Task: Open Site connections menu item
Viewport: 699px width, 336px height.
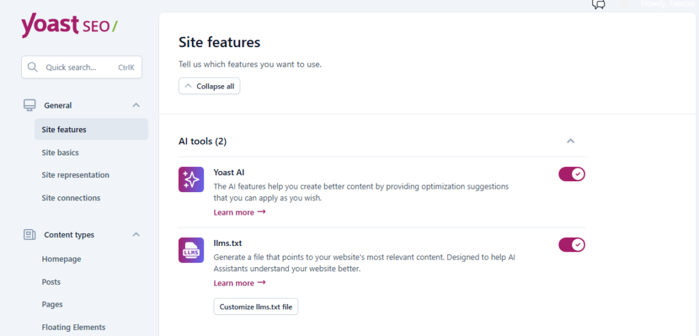Action: [71, 198]
